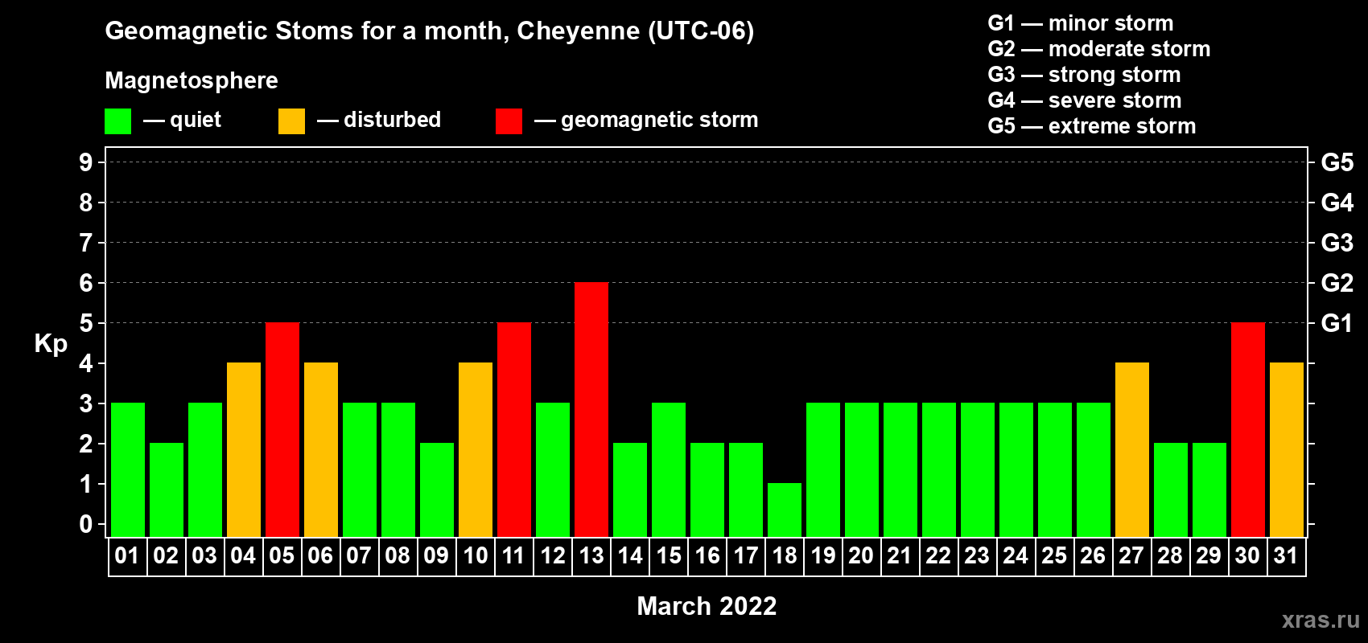The image size is (1368, 643).
Task: Select the green bar for day 18
Action: click(x=785, y=510)
